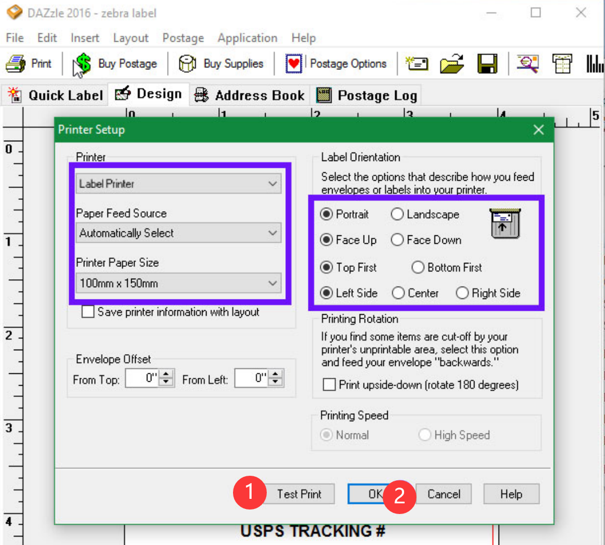Screen dimensions: 605x545
Task: Click the Buy Supplies roll icon
Action: click(187, 63)
